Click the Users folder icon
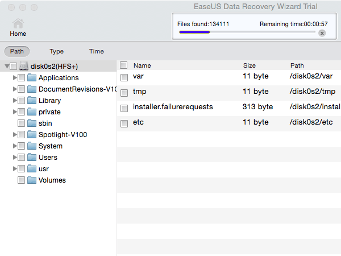This screenshot has height=256, width=341. tap(32, 157)
